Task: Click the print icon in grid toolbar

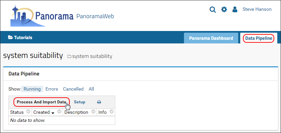Action: click(99, 102)
